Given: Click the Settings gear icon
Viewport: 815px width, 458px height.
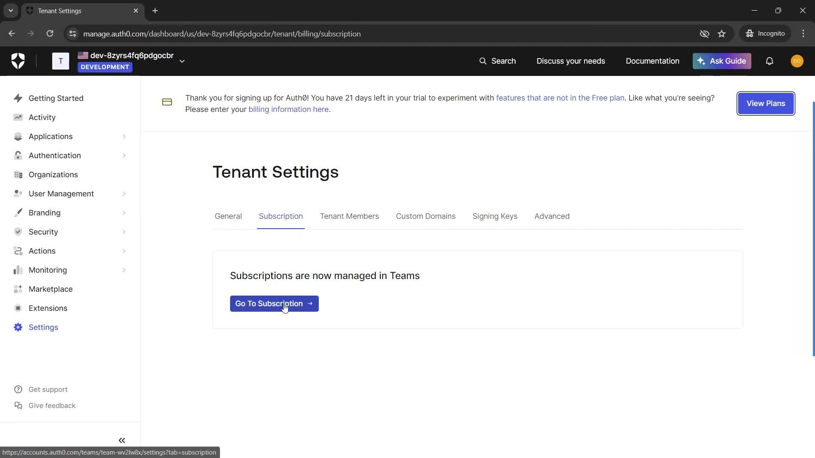Looking at the screenshot, I should pos(18,327).
